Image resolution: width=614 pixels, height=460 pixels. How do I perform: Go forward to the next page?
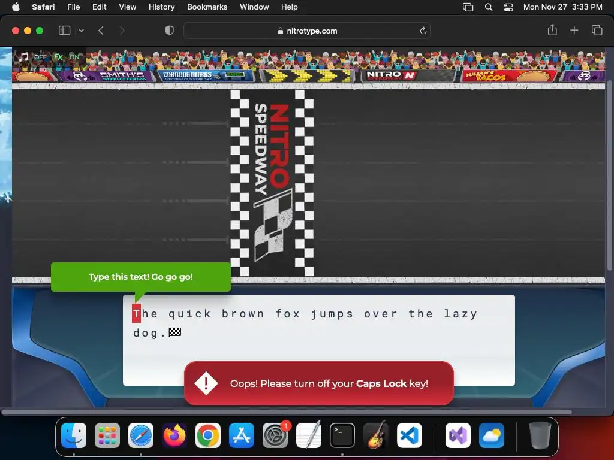click(122, 31)
